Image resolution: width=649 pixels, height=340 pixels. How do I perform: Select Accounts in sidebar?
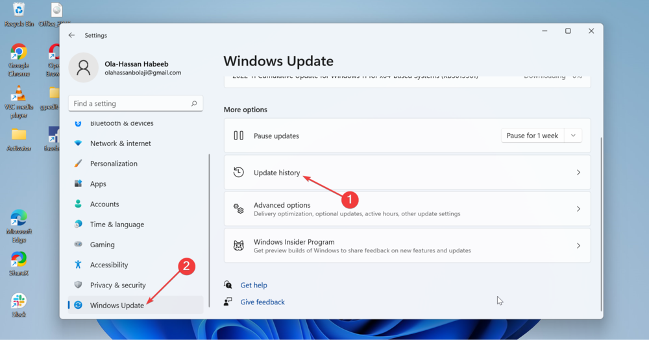[x=136, y=204]
